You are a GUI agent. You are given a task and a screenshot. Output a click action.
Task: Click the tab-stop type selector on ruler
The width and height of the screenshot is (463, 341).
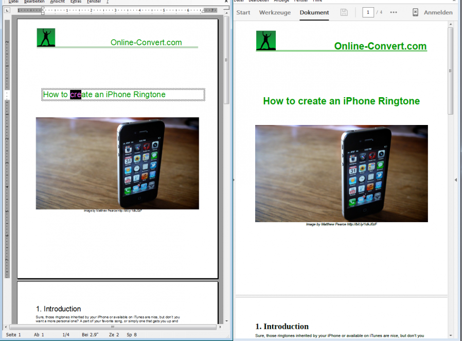[x=7, y=10]
